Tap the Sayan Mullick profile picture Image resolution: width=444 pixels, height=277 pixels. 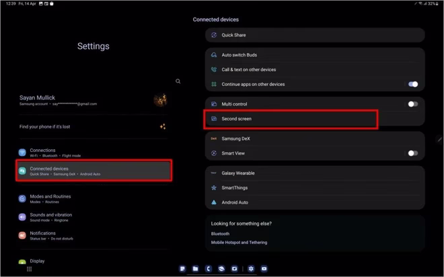click(x=160, y=100)
